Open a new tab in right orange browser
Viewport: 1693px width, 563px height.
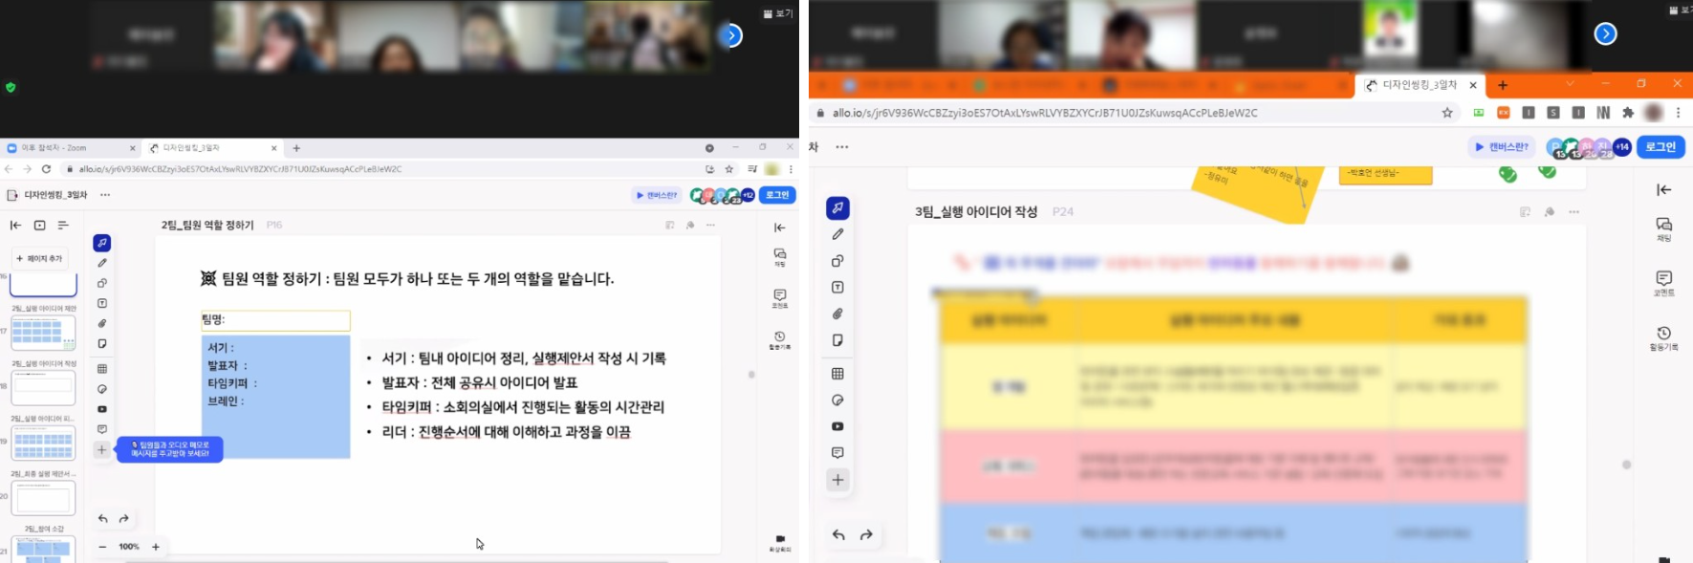point(1503,85)
